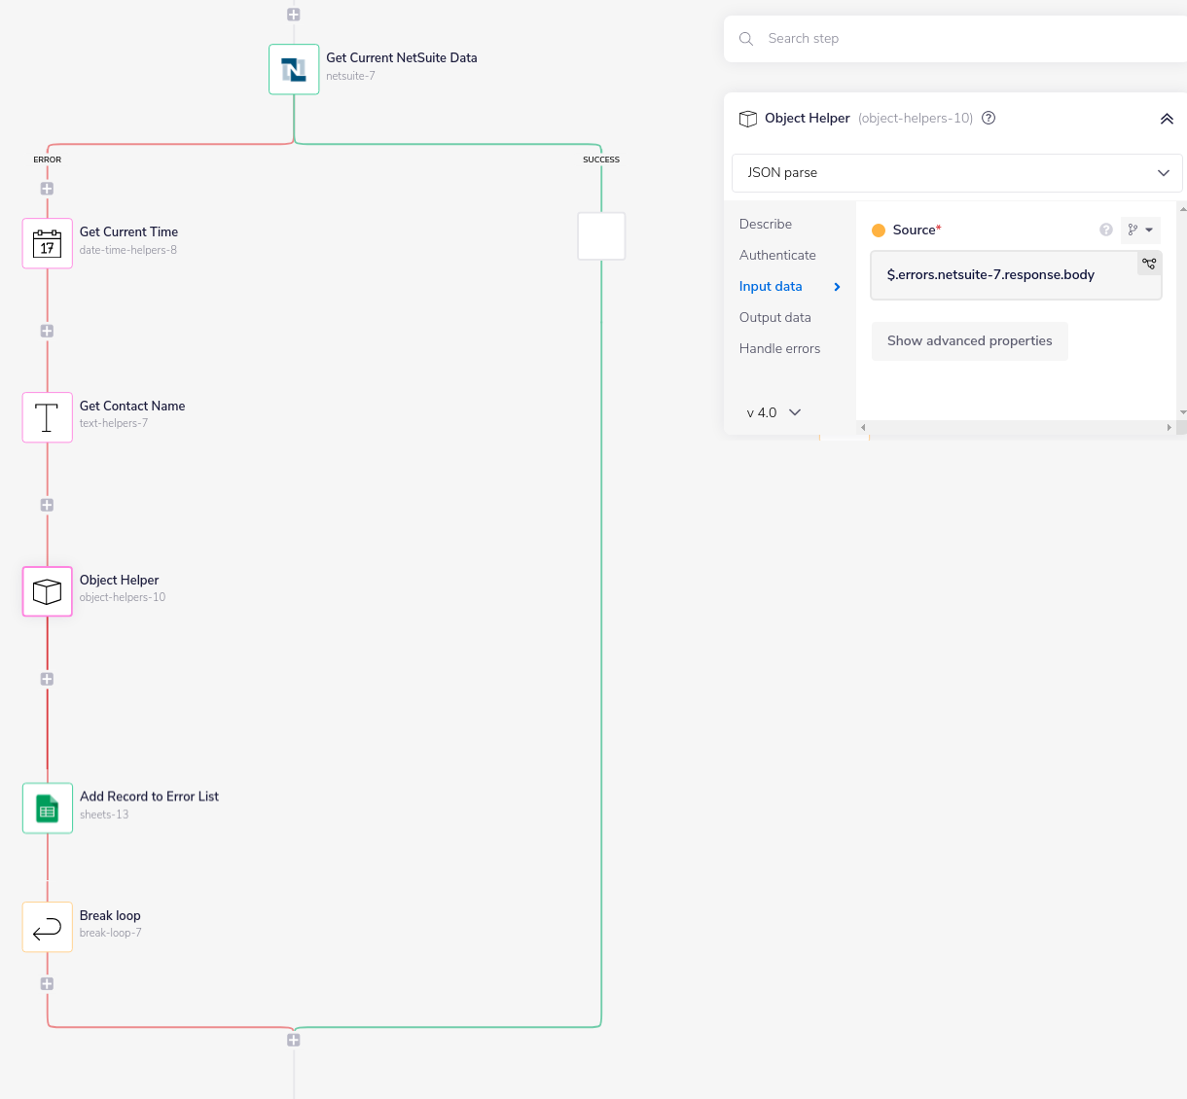Click the connector icon in the Source field
This screenshot has width=1187, height=1099.
click(1149, 264)
